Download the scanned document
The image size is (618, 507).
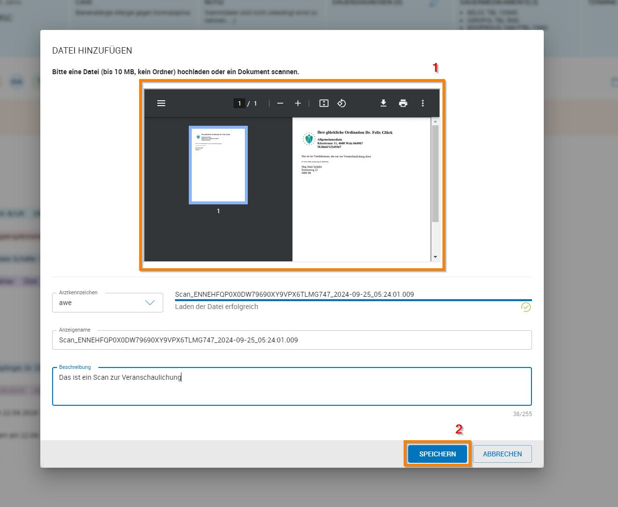click(383, 103)
